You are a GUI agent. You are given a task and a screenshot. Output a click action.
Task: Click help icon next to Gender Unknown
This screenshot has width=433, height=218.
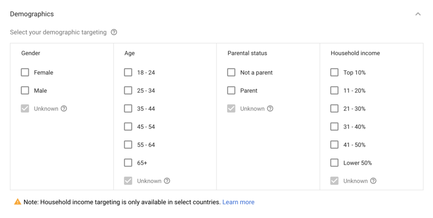point(64,109)
